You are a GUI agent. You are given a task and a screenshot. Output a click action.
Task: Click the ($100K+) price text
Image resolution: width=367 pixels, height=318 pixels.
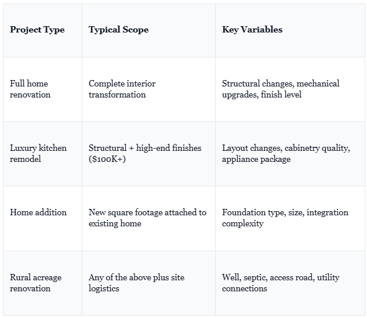coord(107,159)
